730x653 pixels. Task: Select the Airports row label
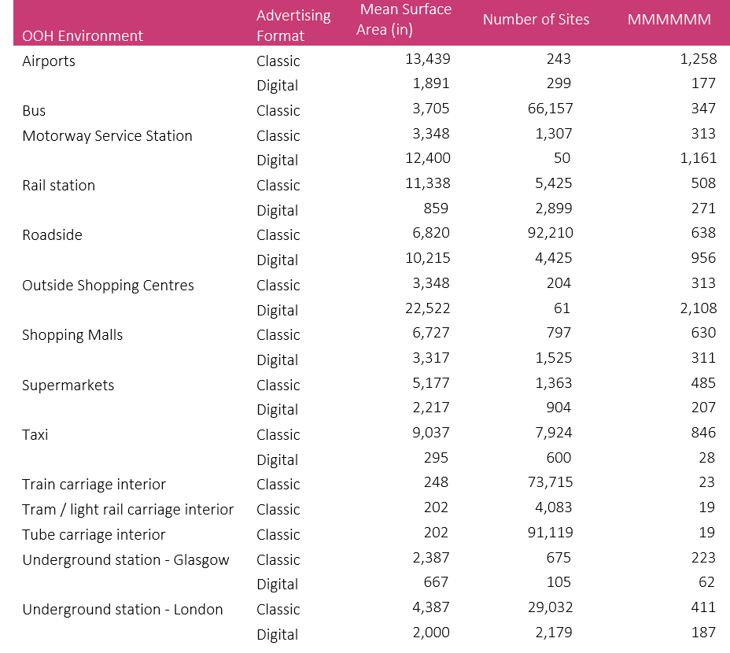(49, 61)
